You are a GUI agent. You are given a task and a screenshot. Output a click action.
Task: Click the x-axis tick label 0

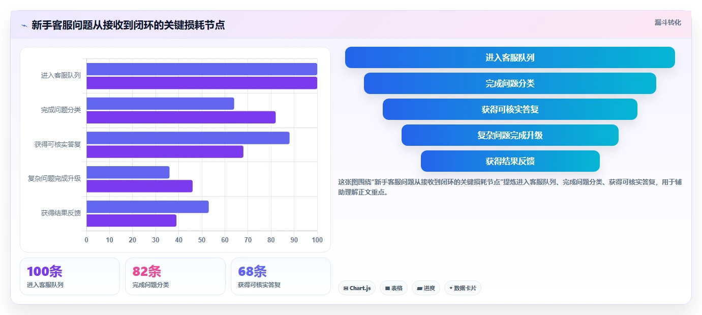pyautogui.click(x=86, y=240)
